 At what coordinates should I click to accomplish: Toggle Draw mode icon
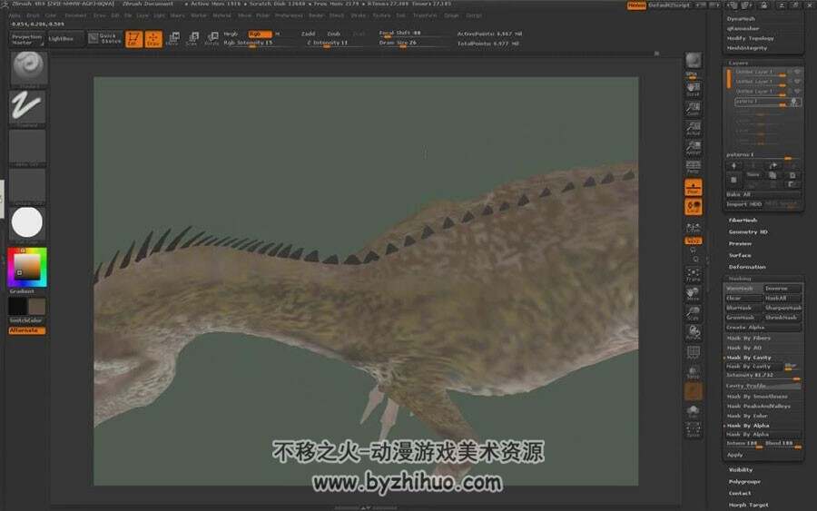pos(153,39)
